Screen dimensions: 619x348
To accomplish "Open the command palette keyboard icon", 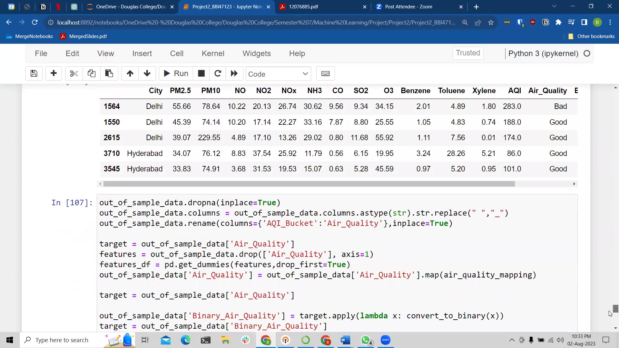I will [x=326, y=73].
